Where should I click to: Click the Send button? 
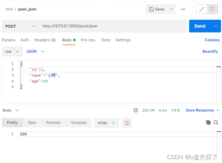click(200, 26)
